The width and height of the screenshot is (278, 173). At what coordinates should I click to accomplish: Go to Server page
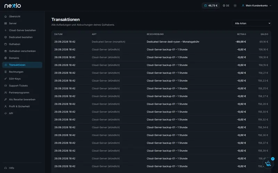pyautogui.click(x=22, y=23)
